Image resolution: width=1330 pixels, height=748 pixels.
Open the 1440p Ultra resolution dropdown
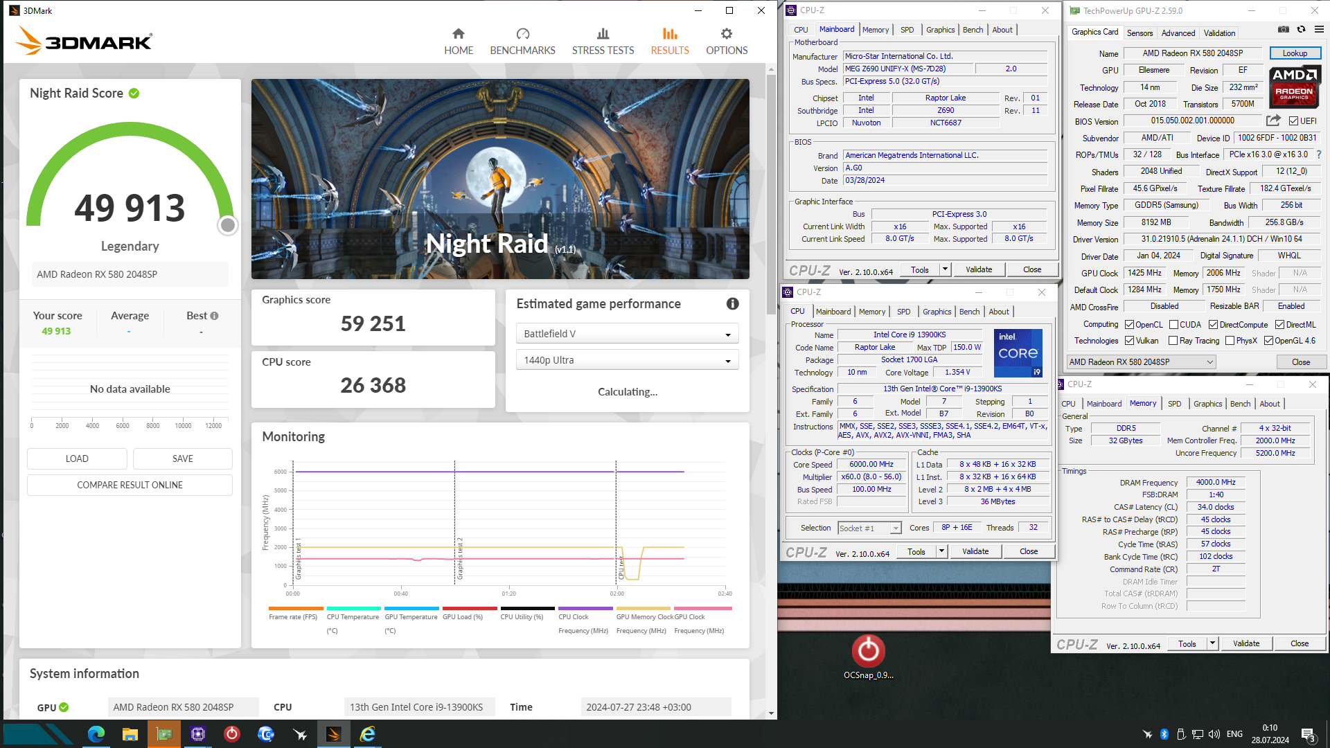pyautogui.click(x=627, y=360)
